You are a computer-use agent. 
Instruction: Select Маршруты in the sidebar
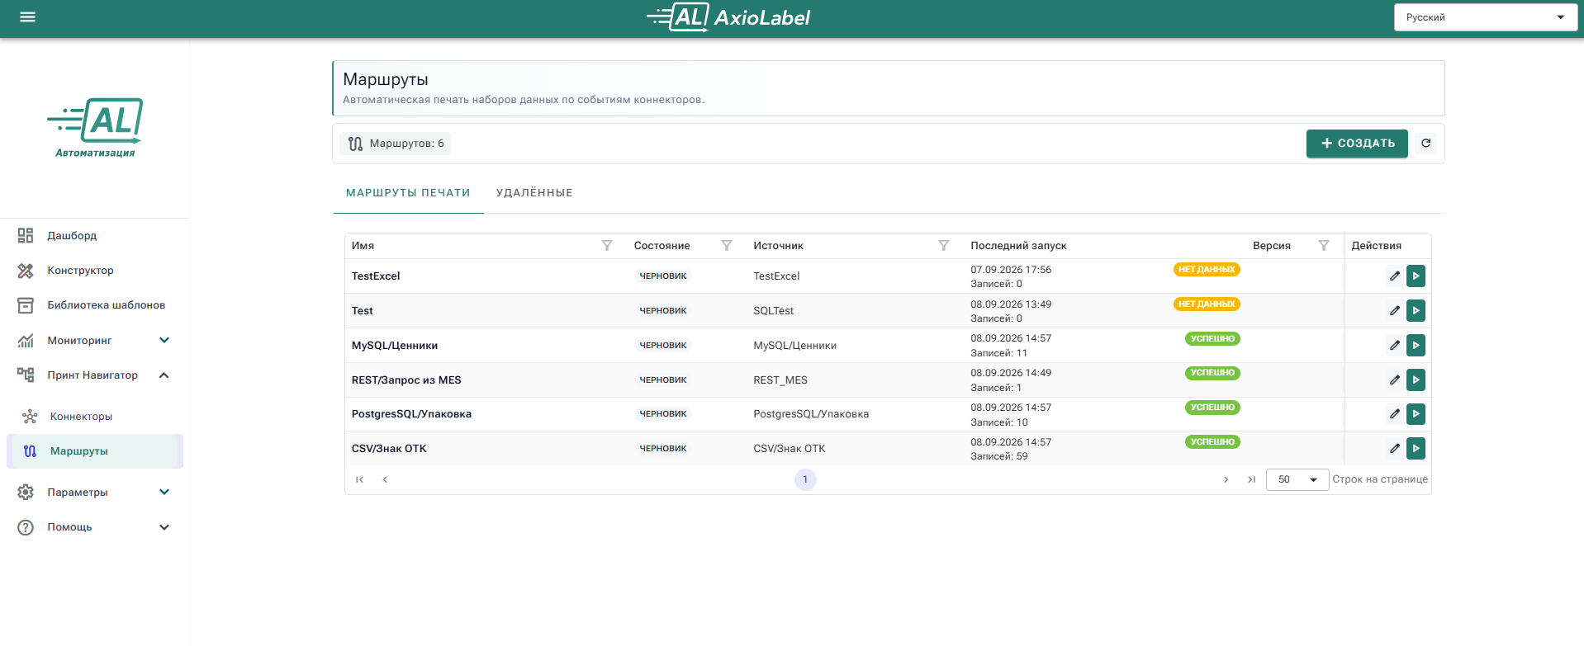coord(94,451)
